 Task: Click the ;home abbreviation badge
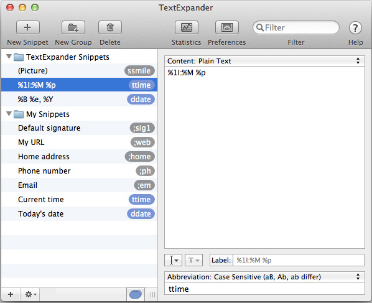pyautogui.click(x=140, y=157)
